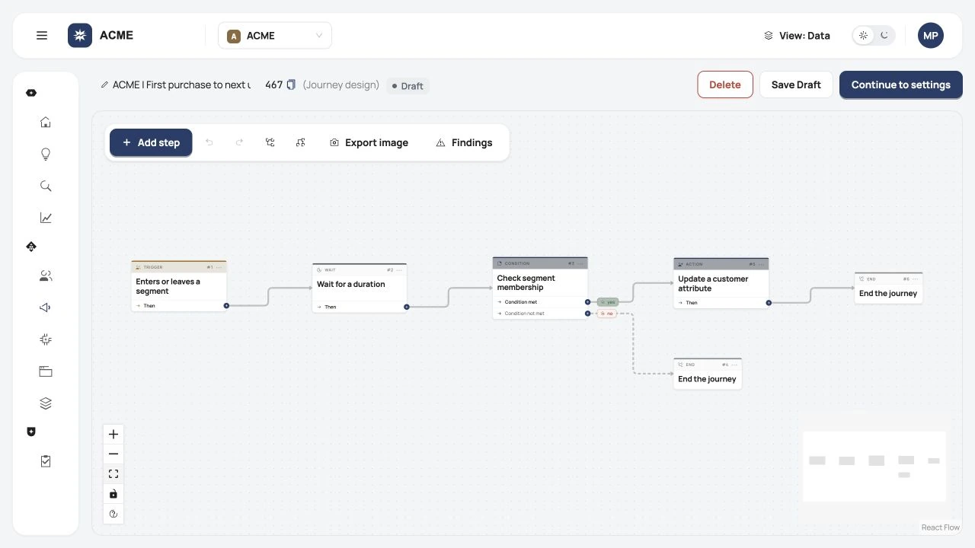This screenshot has width=975, height=548.
Task: Select the Update a customer attribute node
Action: click(721, 283)
